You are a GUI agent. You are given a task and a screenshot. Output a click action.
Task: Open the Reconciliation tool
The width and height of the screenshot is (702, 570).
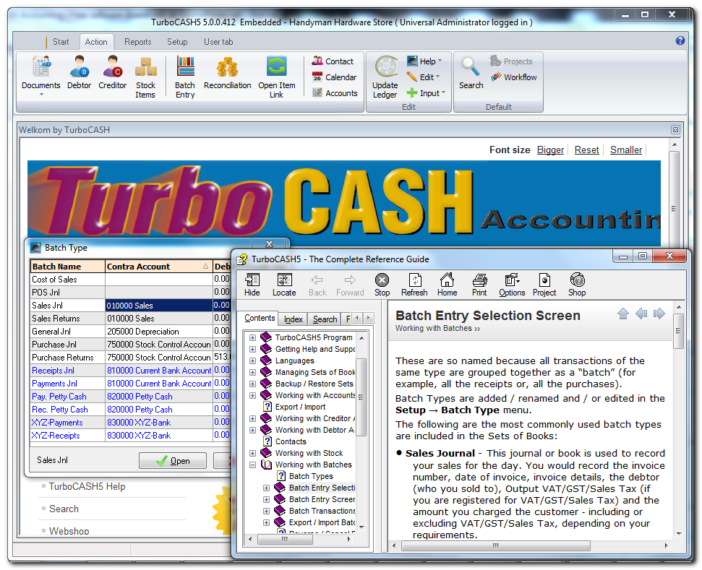pyautogui.click(x=228, y=72)
